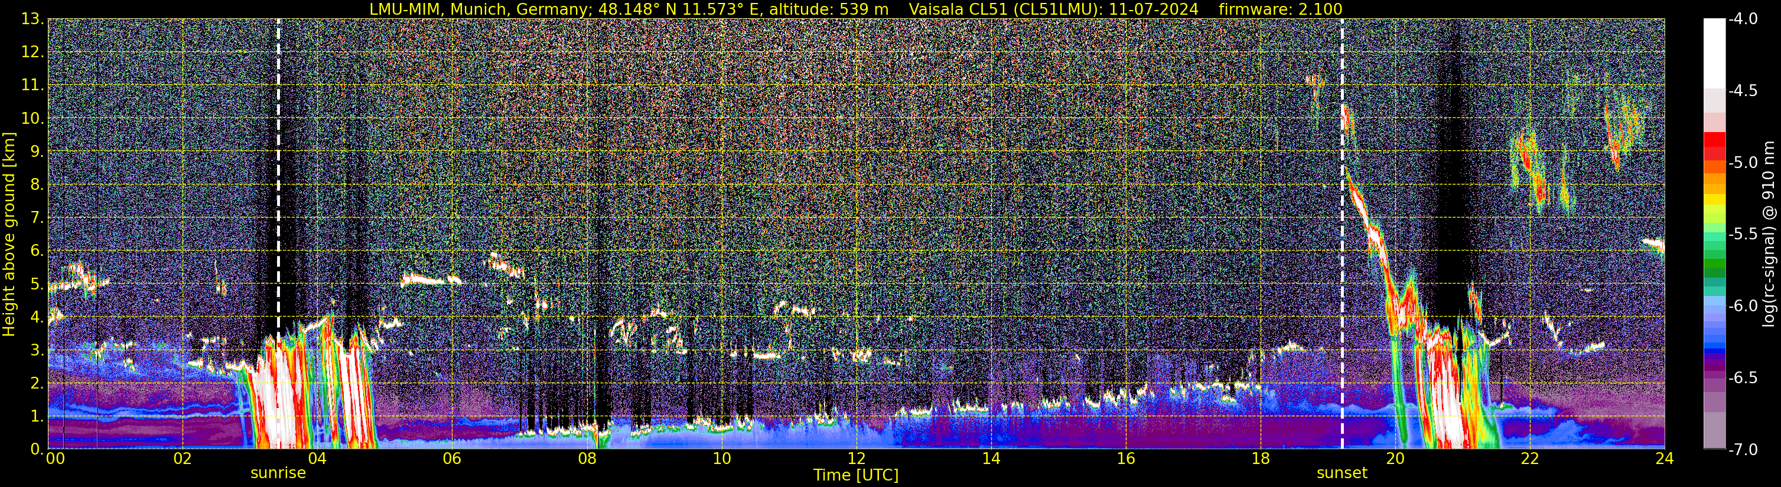
Task: Click the 00 tick on the time axis
Action: [x=54, y=458]
